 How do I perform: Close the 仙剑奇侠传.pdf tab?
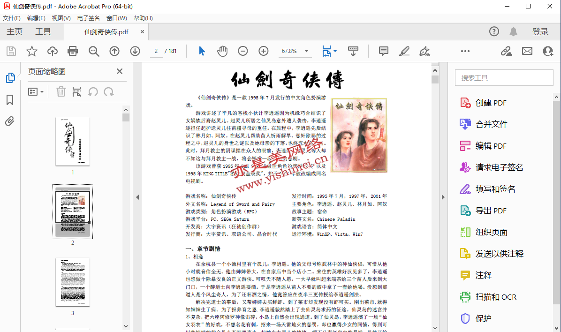tap(143, 32)
